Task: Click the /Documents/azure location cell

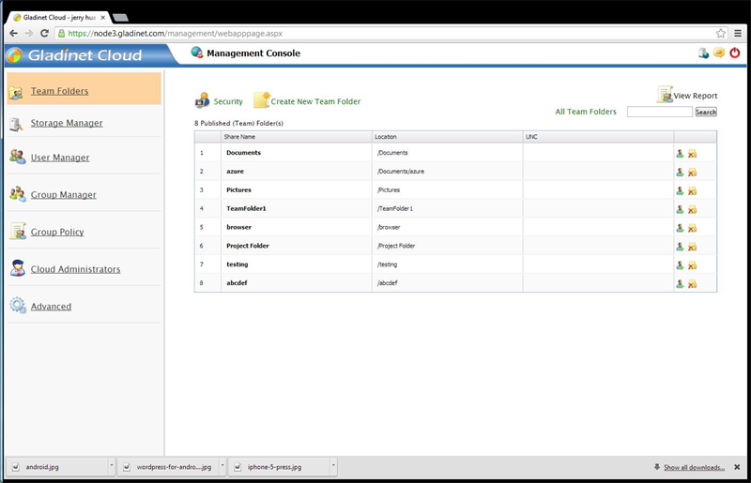Action: coord(448,172)
